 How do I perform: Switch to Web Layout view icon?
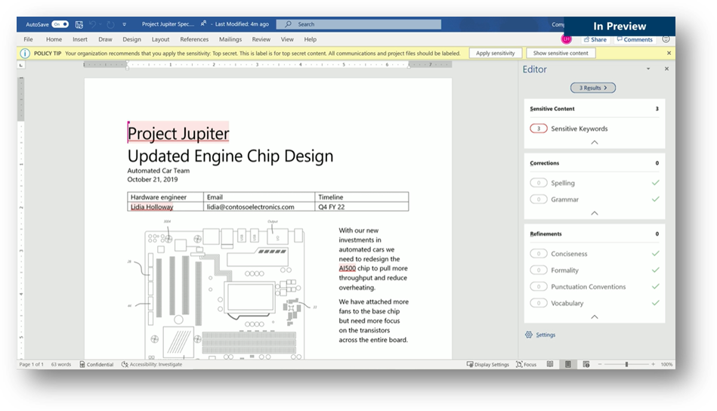point(586,364)
